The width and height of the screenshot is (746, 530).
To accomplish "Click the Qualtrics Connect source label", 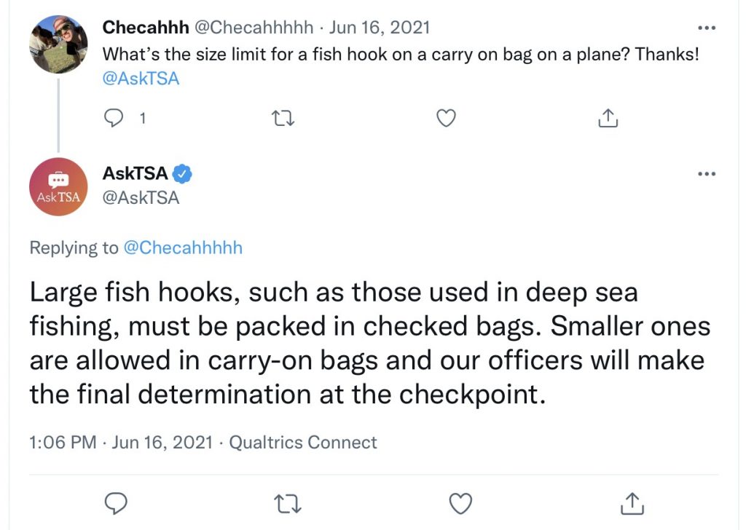I will pos(303,442).
